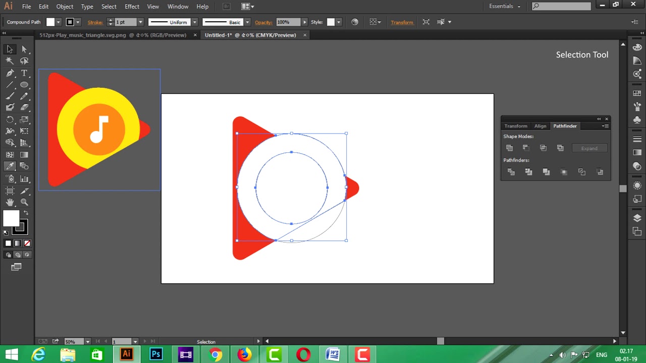Viewport: 646px width, 363px height.
Task: Select the Ellipse tool
Action: tap(24, 85)
